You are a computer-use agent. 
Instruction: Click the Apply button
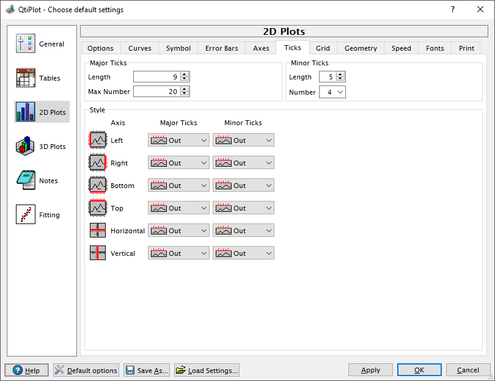pos(370,370)
